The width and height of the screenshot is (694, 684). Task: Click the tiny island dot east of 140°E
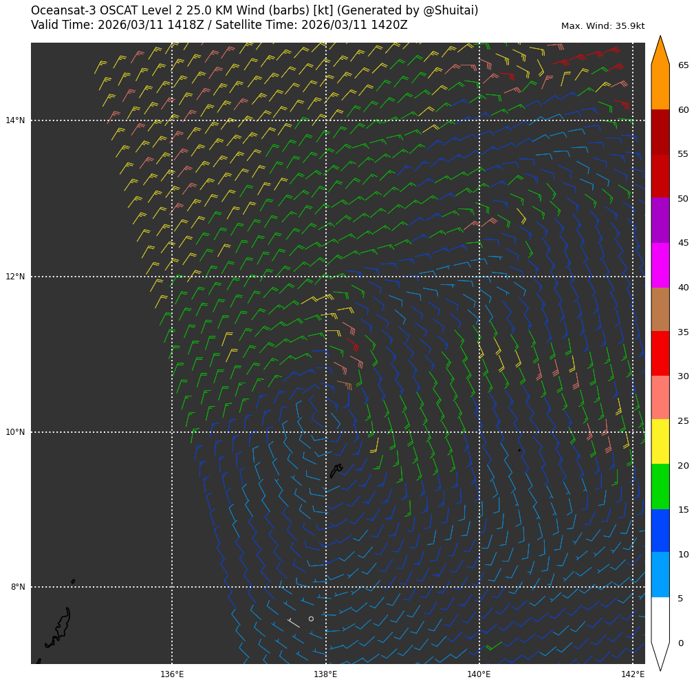(519, 450)
